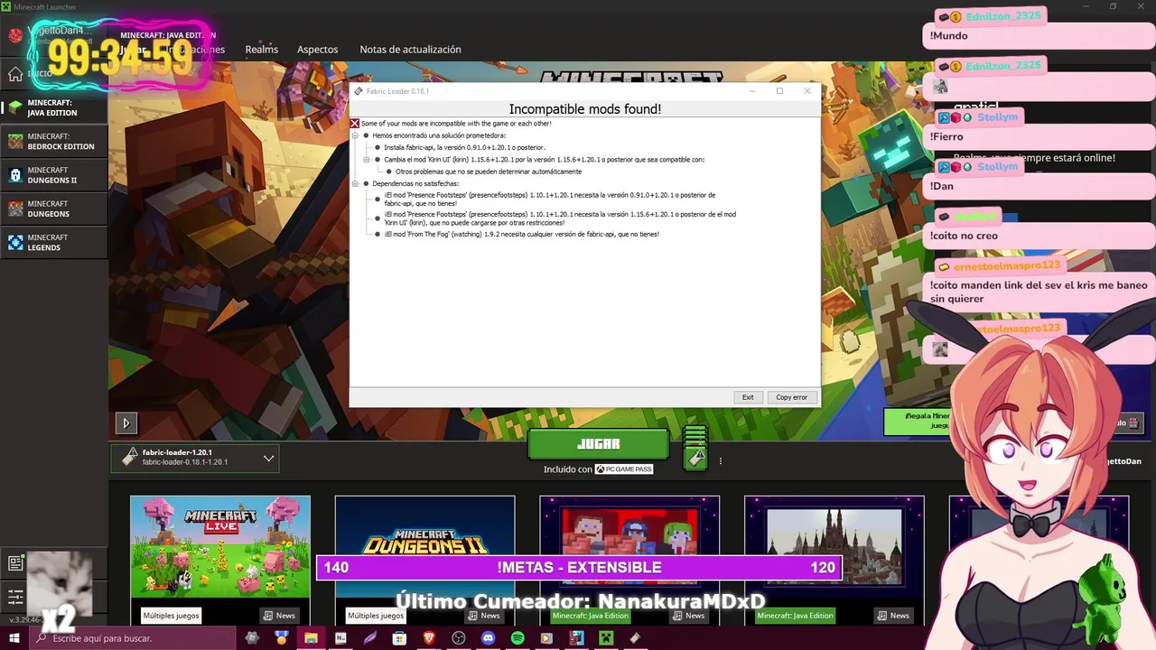Click the Minecraft Dungeons game icon
The height and width of the screenshot is (650, 1156).
click(x=15, y=209)
